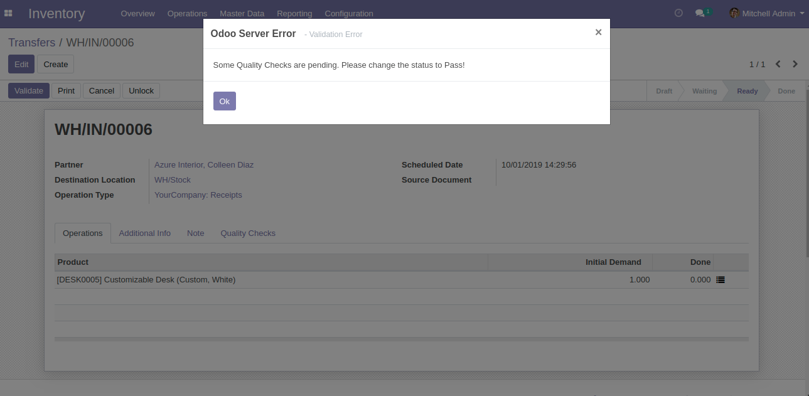
Task: Open the apps grid menu icon
Action: point(8,13)
